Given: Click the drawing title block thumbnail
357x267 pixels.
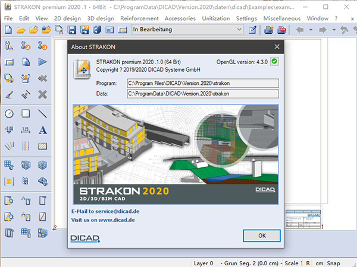Looking at the screenshot, I should 303,220.
